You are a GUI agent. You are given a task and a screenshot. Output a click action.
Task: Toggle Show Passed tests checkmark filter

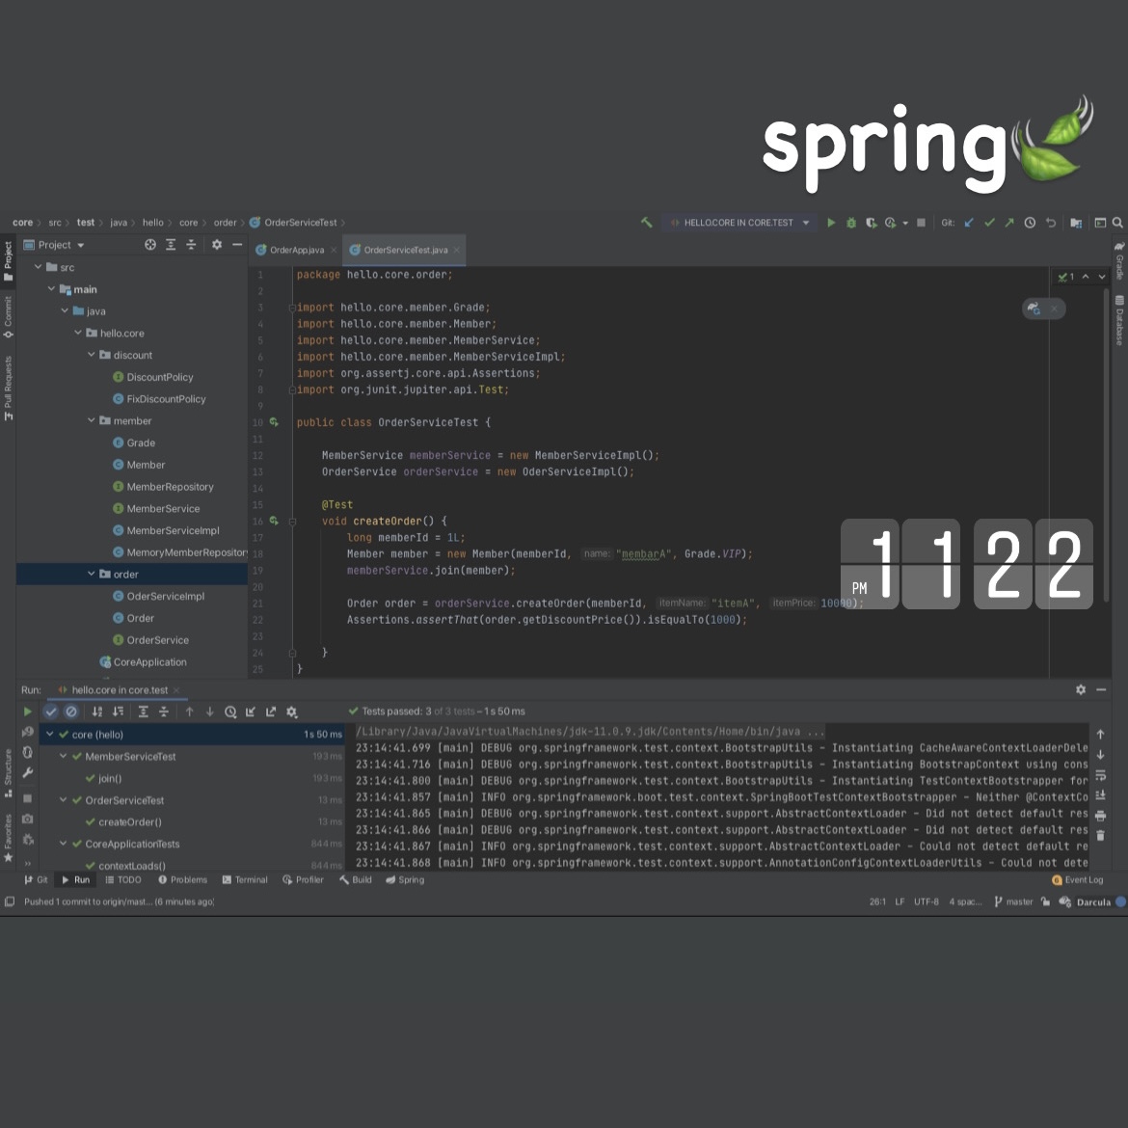pyautogui.click(x=50, y=712)
